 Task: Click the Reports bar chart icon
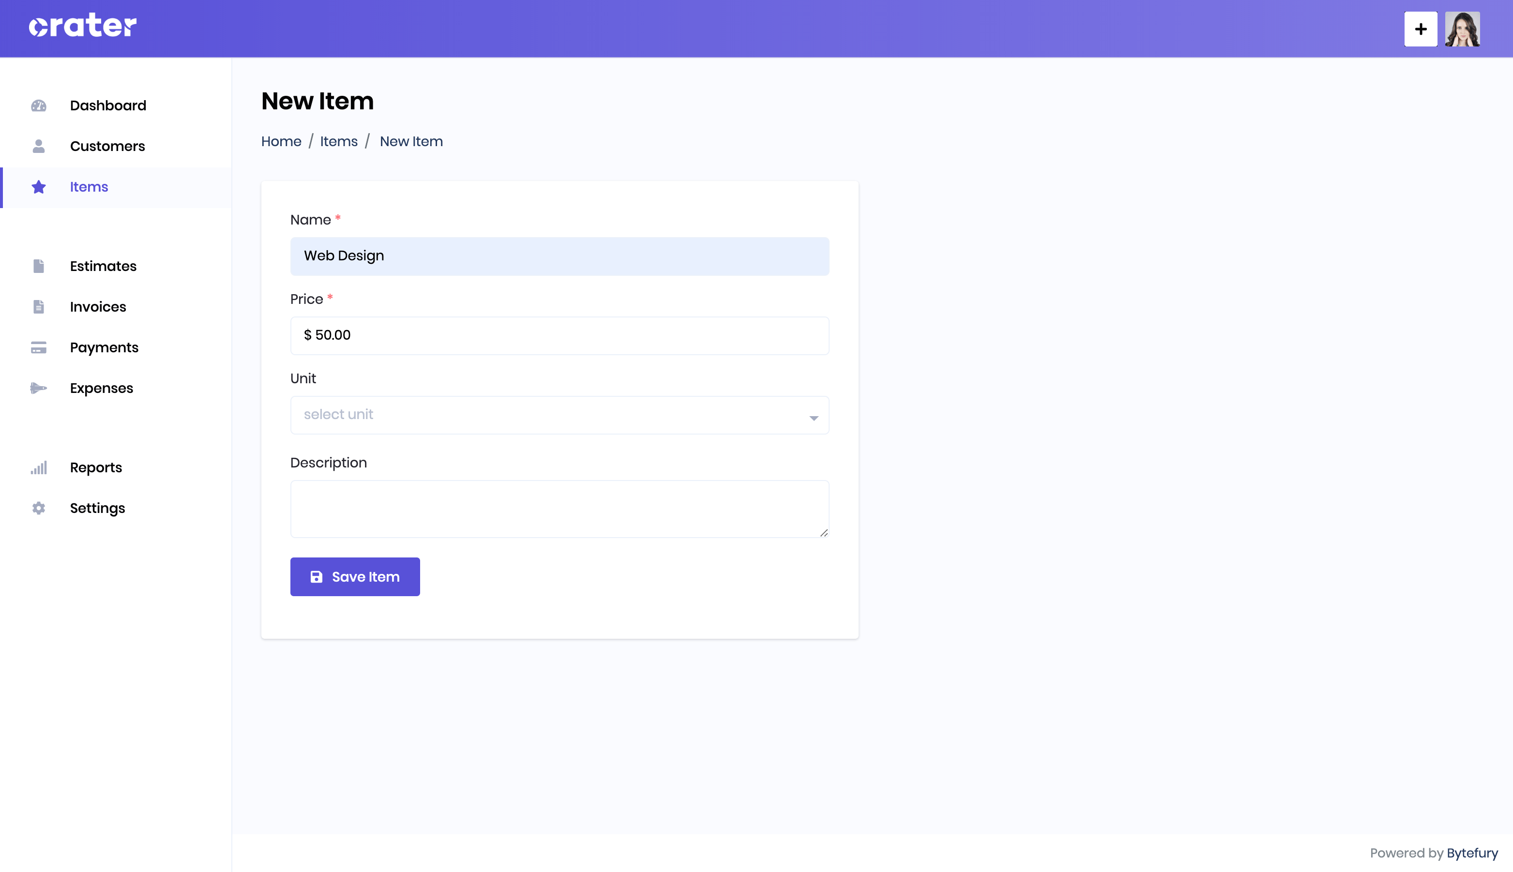tap(39, 467)
